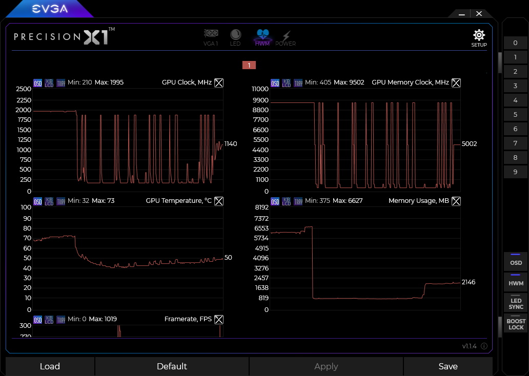Image resolution: width=529 pixels, height=376 pixels.
Task: Click the Save button
Action: point(447,366)
